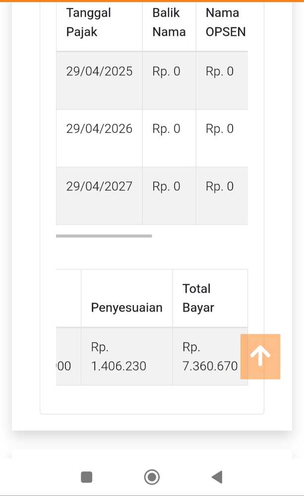Select the Balik Nama column header
This screenshot has width=304, height=496.
point(169,22)
